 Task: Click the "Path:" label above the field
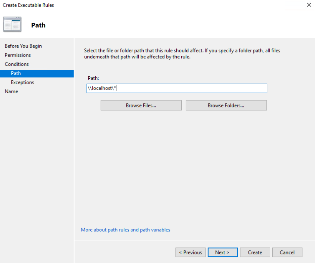click(93, 78)
